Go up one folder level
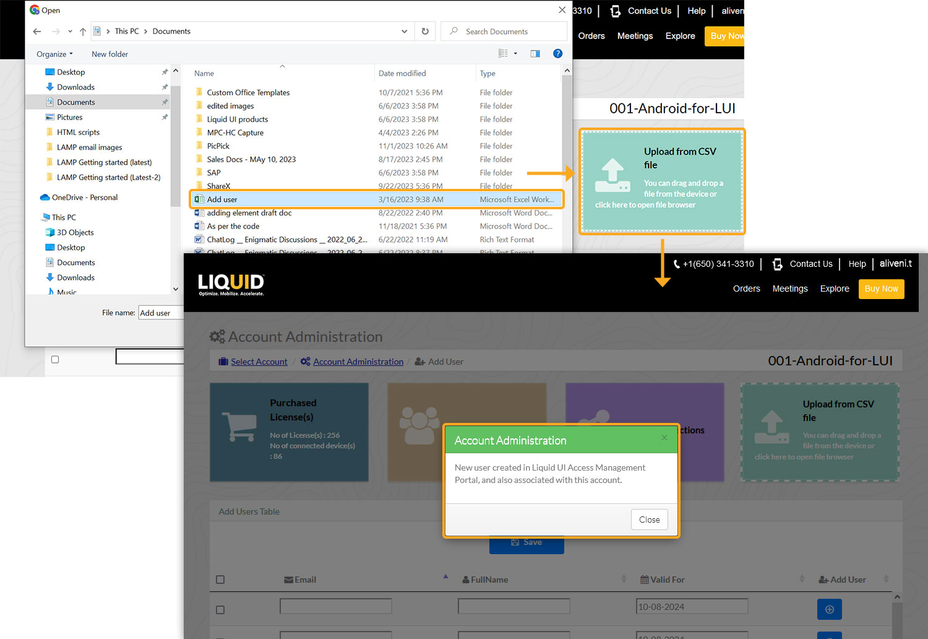This screenshot has width=928, height=639. click(83, 32)
